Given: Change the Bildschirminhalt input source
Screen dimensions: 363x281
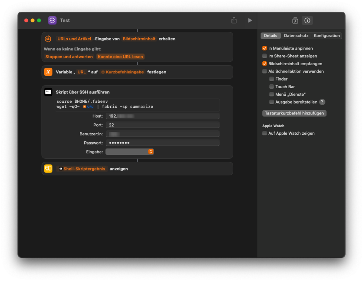Looking at the screenshot, I should point(139,39).
